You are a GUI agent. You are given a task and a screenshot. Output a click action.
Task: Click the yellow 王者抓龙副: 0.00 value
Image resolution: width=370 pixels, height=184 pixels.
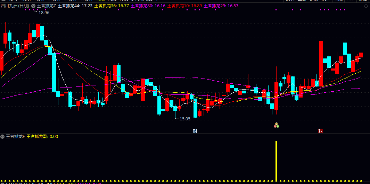[x=42, y=136]
